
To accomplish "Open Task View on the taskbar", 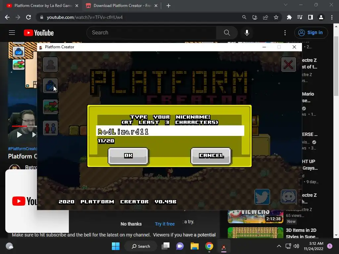I will click(x=166, y=246).
